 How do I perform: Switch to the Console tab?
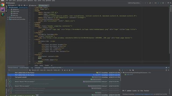(38, 68)
